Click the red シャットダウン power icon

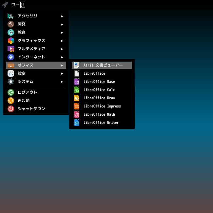coord(11,109)
